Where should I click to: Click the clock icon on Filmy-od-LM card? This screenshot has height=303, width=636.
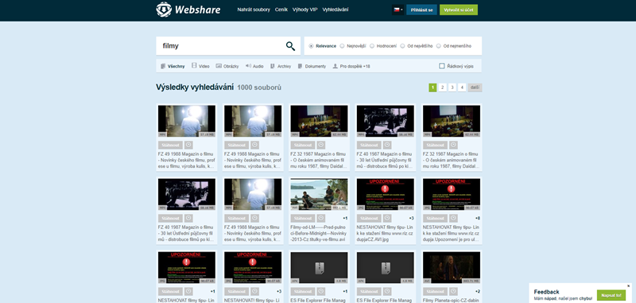pyautogui.click(x=321, y=218)
